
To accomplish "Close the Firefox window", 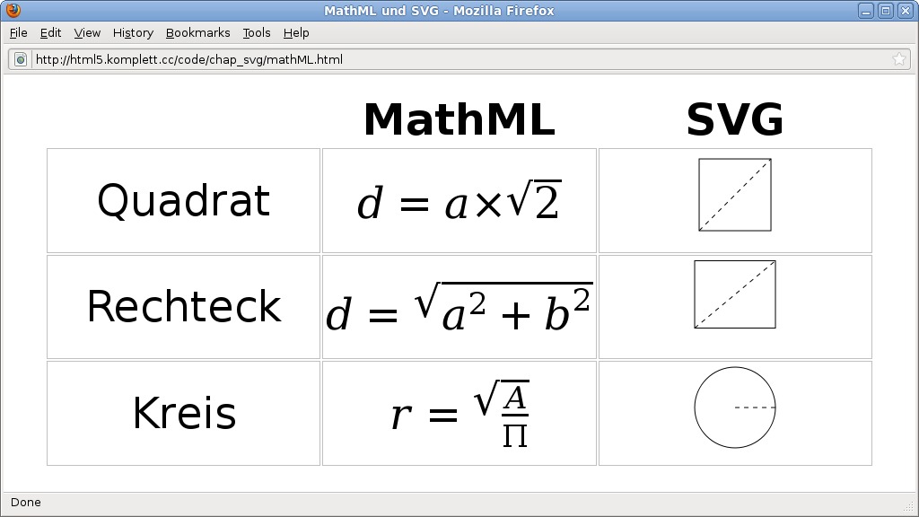I will click(x=905, y=11).
